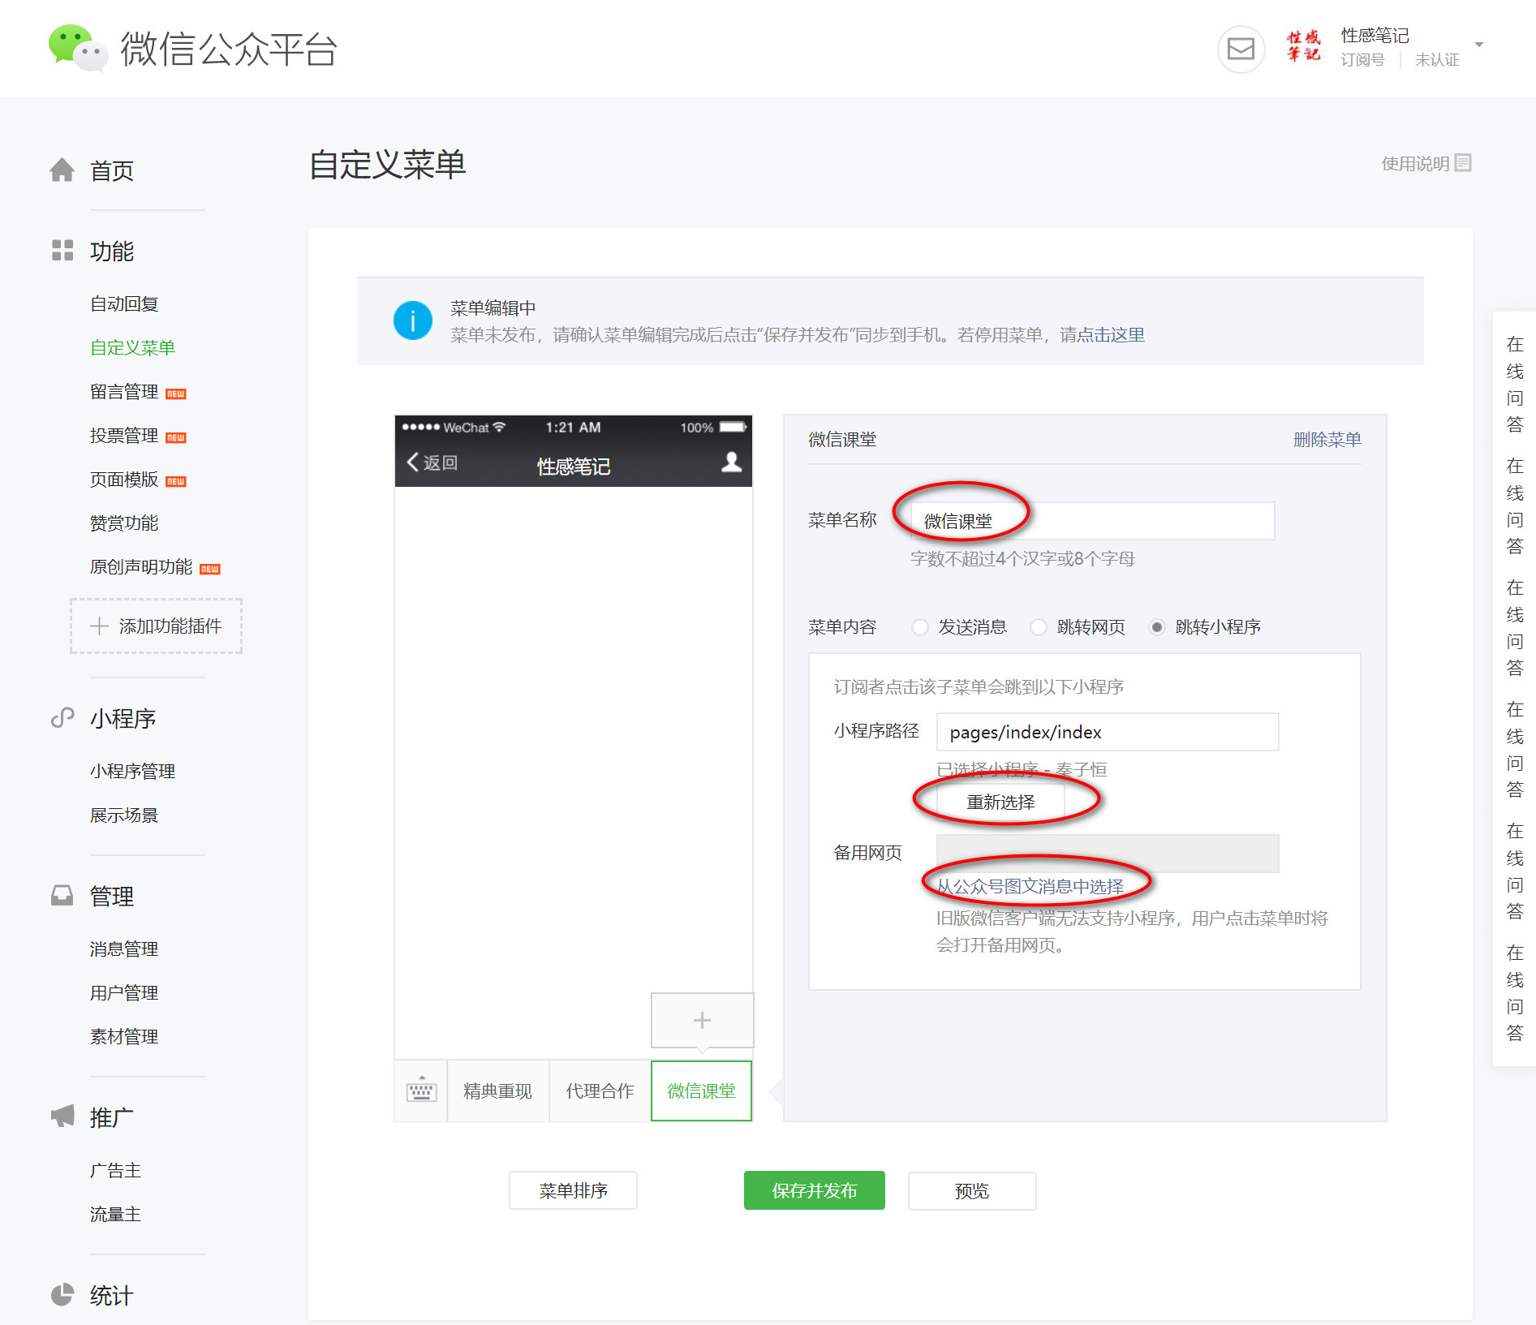Click the 使用说明 link
The height and width of the screenshot is (1325, 1536).
pyautogui.click(x=1415, y=164)
